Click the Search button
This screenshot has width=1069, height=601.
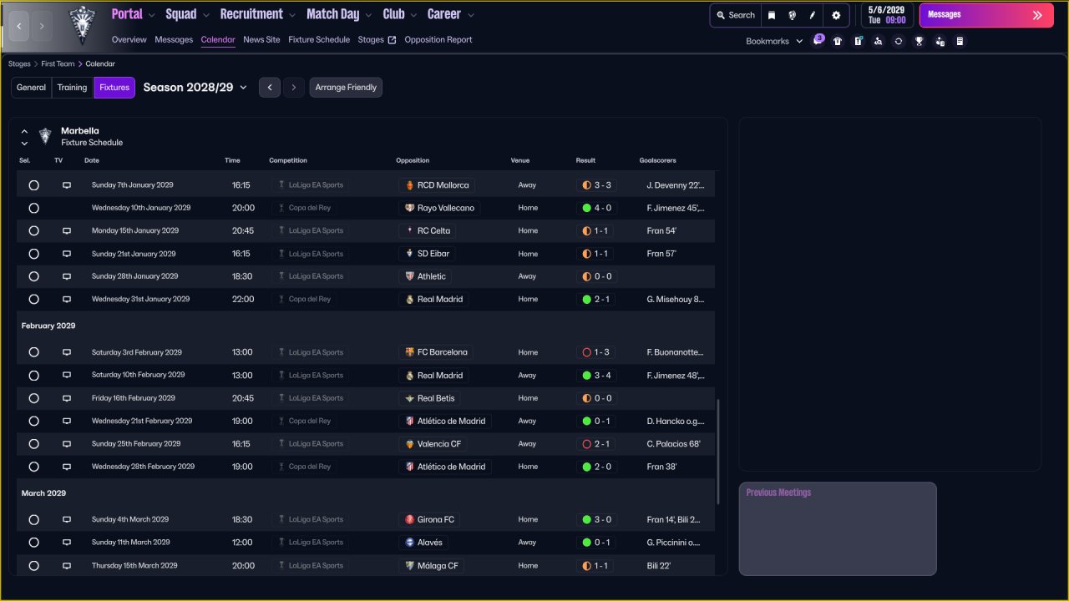735,15
